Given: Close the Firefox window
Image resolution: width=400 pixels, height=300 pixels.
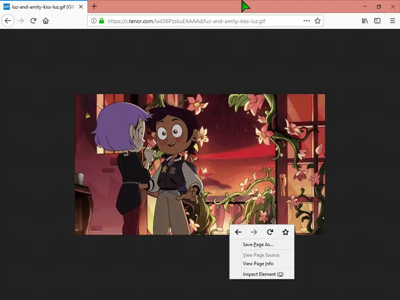Looking at the screenshot, I should [x=393, y=7].
